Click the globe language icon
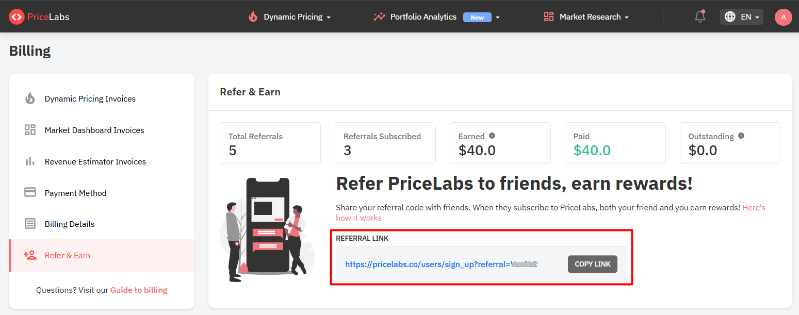799x315 pixels. 730,16
